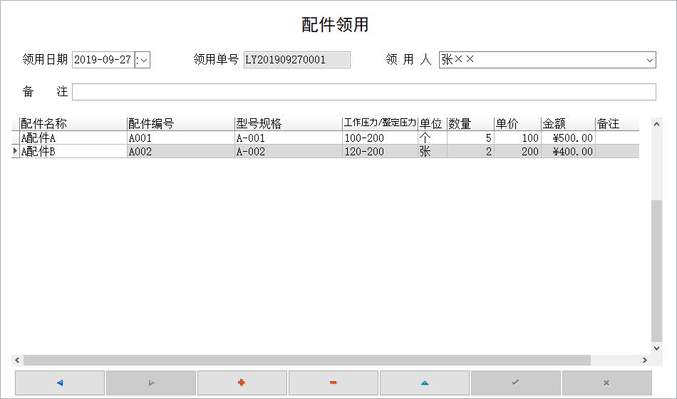
Task: Select the A配件A name cell
Action: [x=73, y=138]
